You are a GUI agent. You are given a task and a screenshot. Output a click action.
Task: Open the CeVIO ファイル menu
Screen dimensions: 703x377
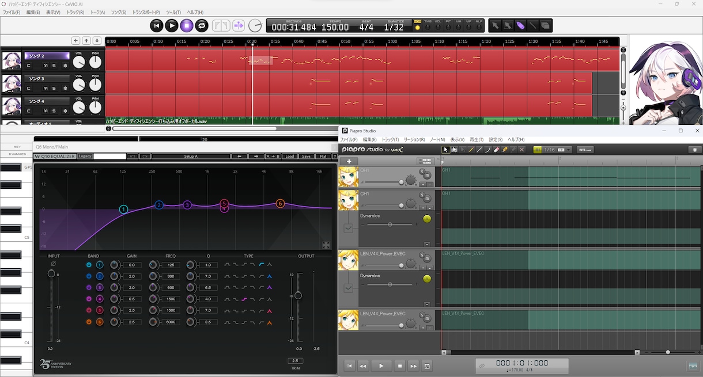(x=12, y=12)
